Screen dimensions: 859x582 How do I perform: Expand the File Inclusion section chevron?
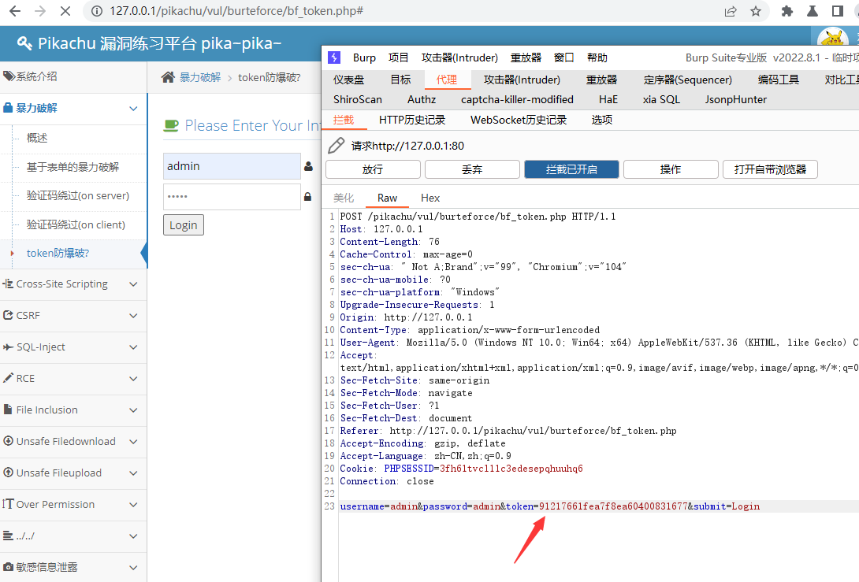coord(133,410)
